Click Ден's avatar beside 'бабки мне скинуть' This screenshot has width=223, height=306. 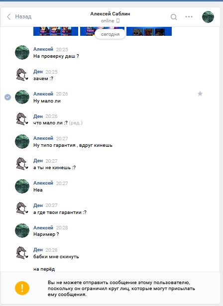[22, 253]
